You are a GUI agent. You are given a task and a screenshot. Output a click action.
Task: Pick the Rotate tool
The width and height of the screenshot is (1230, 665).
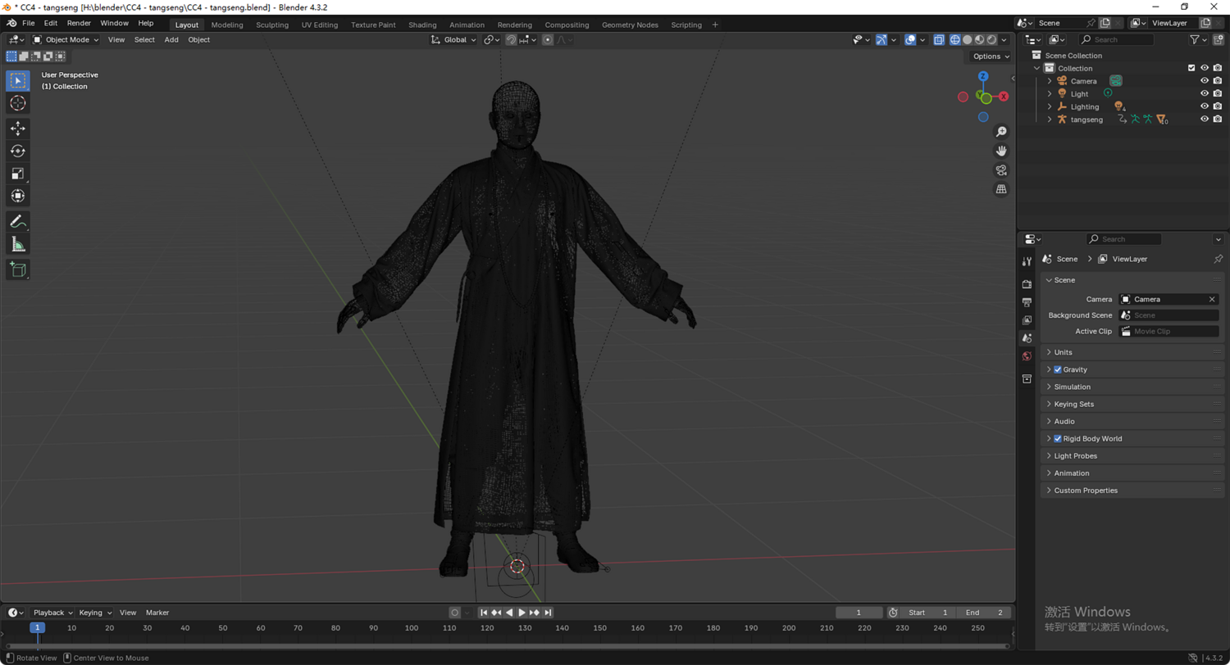[x=18, y=151]
